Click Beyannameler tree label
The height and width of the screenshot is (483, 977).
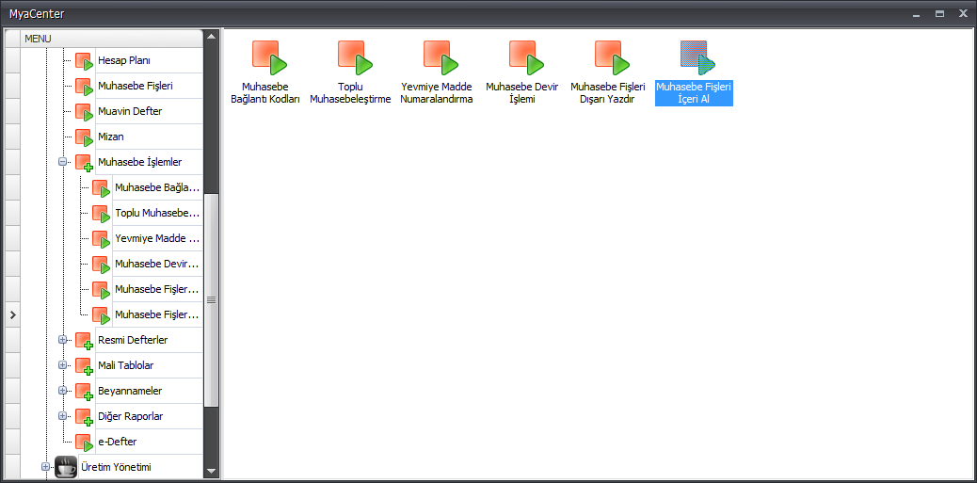130,391
